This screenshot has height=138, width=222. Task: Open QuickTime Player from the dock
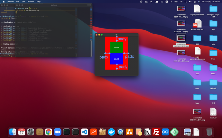[x=120, y=132]
